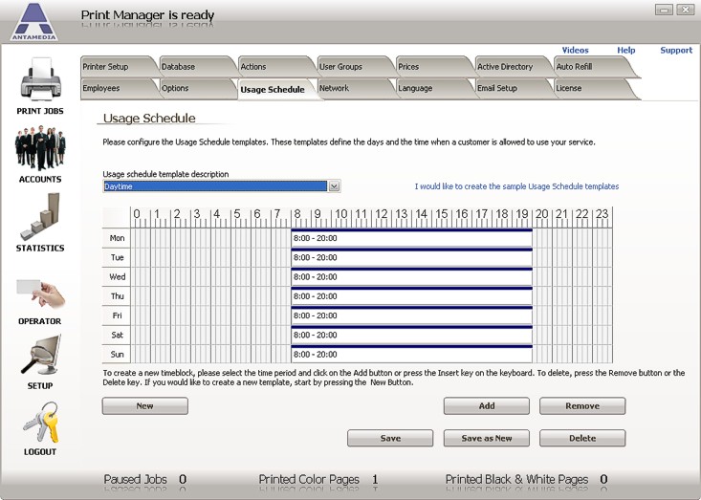The width and height of the screenshot is (701, 500).
Task: Switch to the Employees tab
Action: (117, 88)
